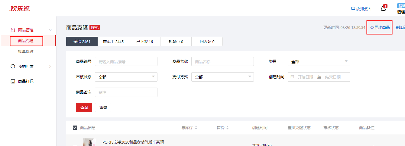Screen dimensions: 405x146
Task: Switch to the 回收站 0 tab
Action: point(207,42)
